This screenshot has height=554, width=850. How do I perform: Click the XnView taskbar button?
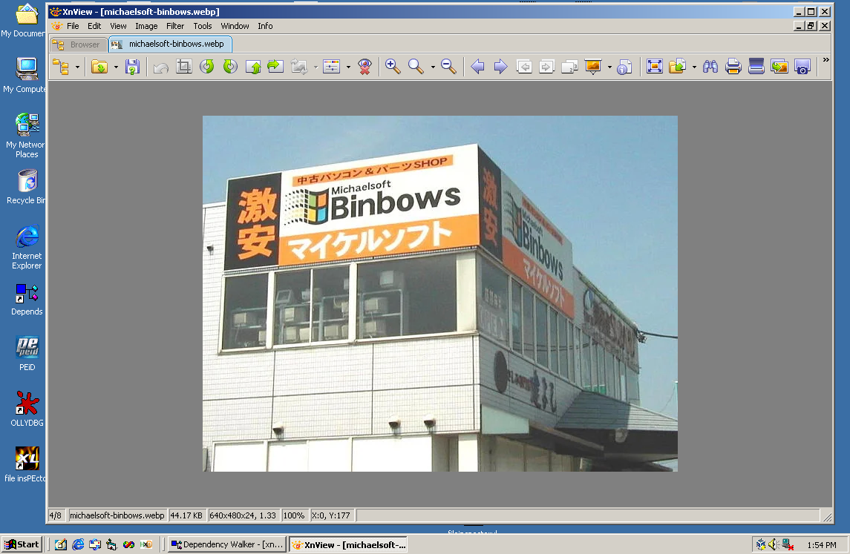349,544
